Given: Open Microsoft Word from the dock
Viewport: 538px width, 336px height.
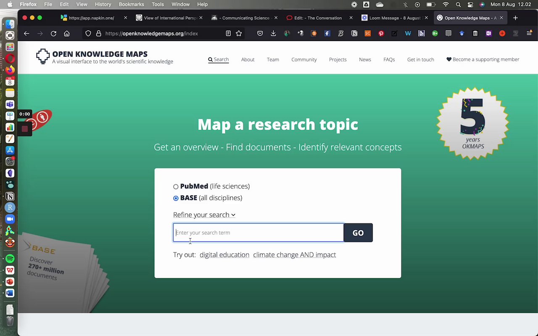Looking at the screenshot, I should pyautogui.click(x=10, y=293).
